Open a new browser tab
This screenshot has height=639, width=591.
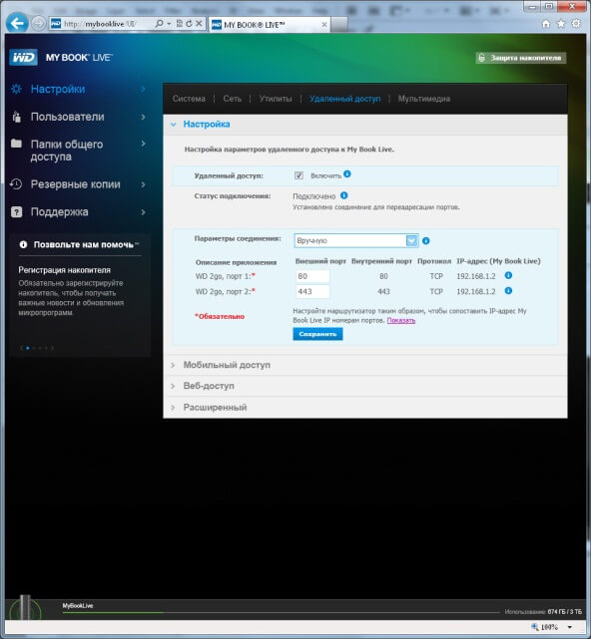click(x=339, y=25)
